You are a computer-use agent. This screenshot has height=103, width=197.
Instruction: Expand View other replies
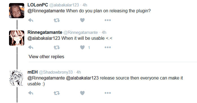[x=46, y=57]
